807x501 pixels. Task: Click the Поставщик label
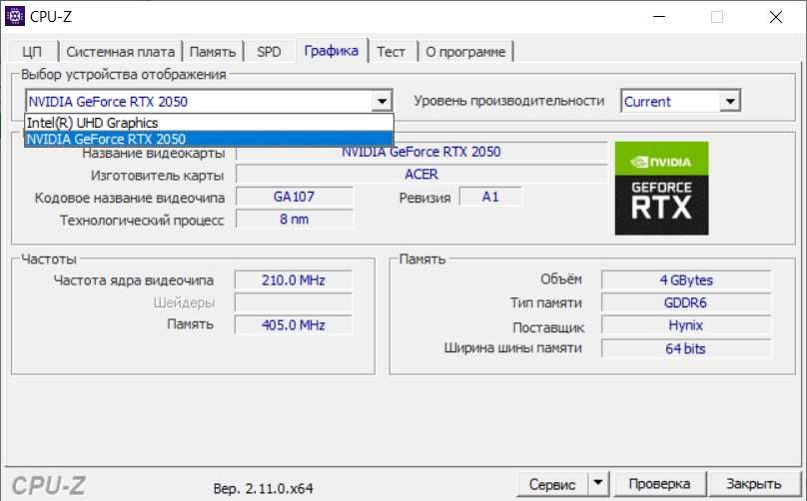click(548, 327)
